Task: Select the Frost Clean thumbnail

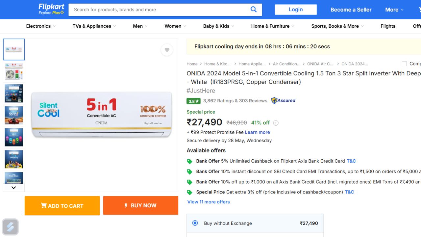Action: point(14,177)
